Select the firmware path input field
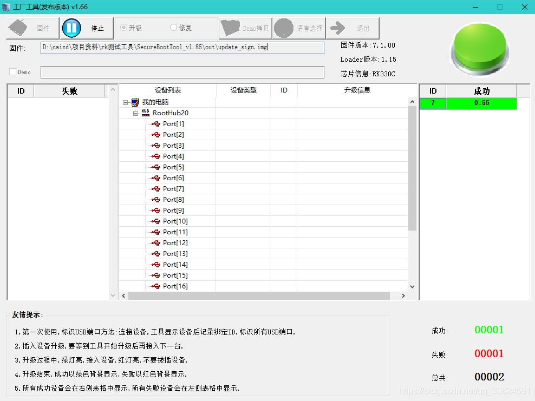 182,48
